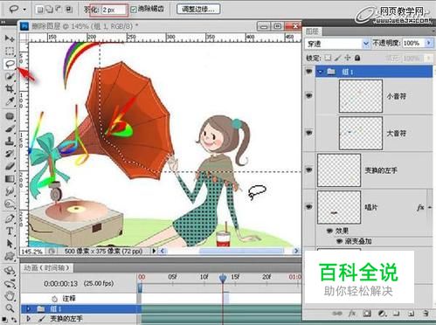
Task: Click the Delete Layer trash icon
Action: coord(426,314)
